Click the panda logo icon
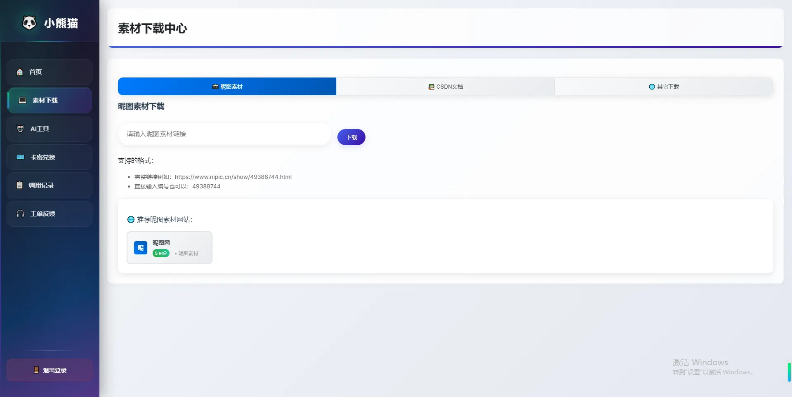This screenshot has height=397, width=792. pyautogui.click(x=29, y=23)
